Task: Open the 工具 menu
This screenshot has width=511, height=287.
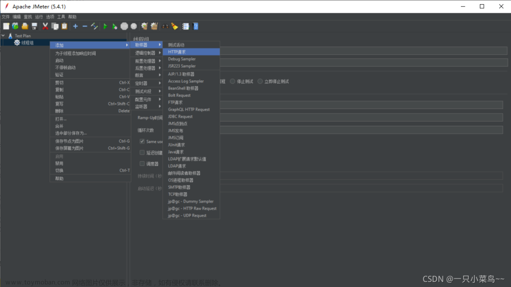Action: [61, 17]
